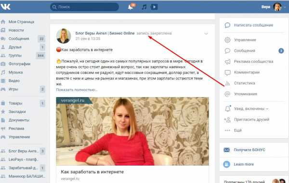Open Маникюр БАЛАШИ.. group shortcut
Screen dimensions: 289x183
coord(26,176)
